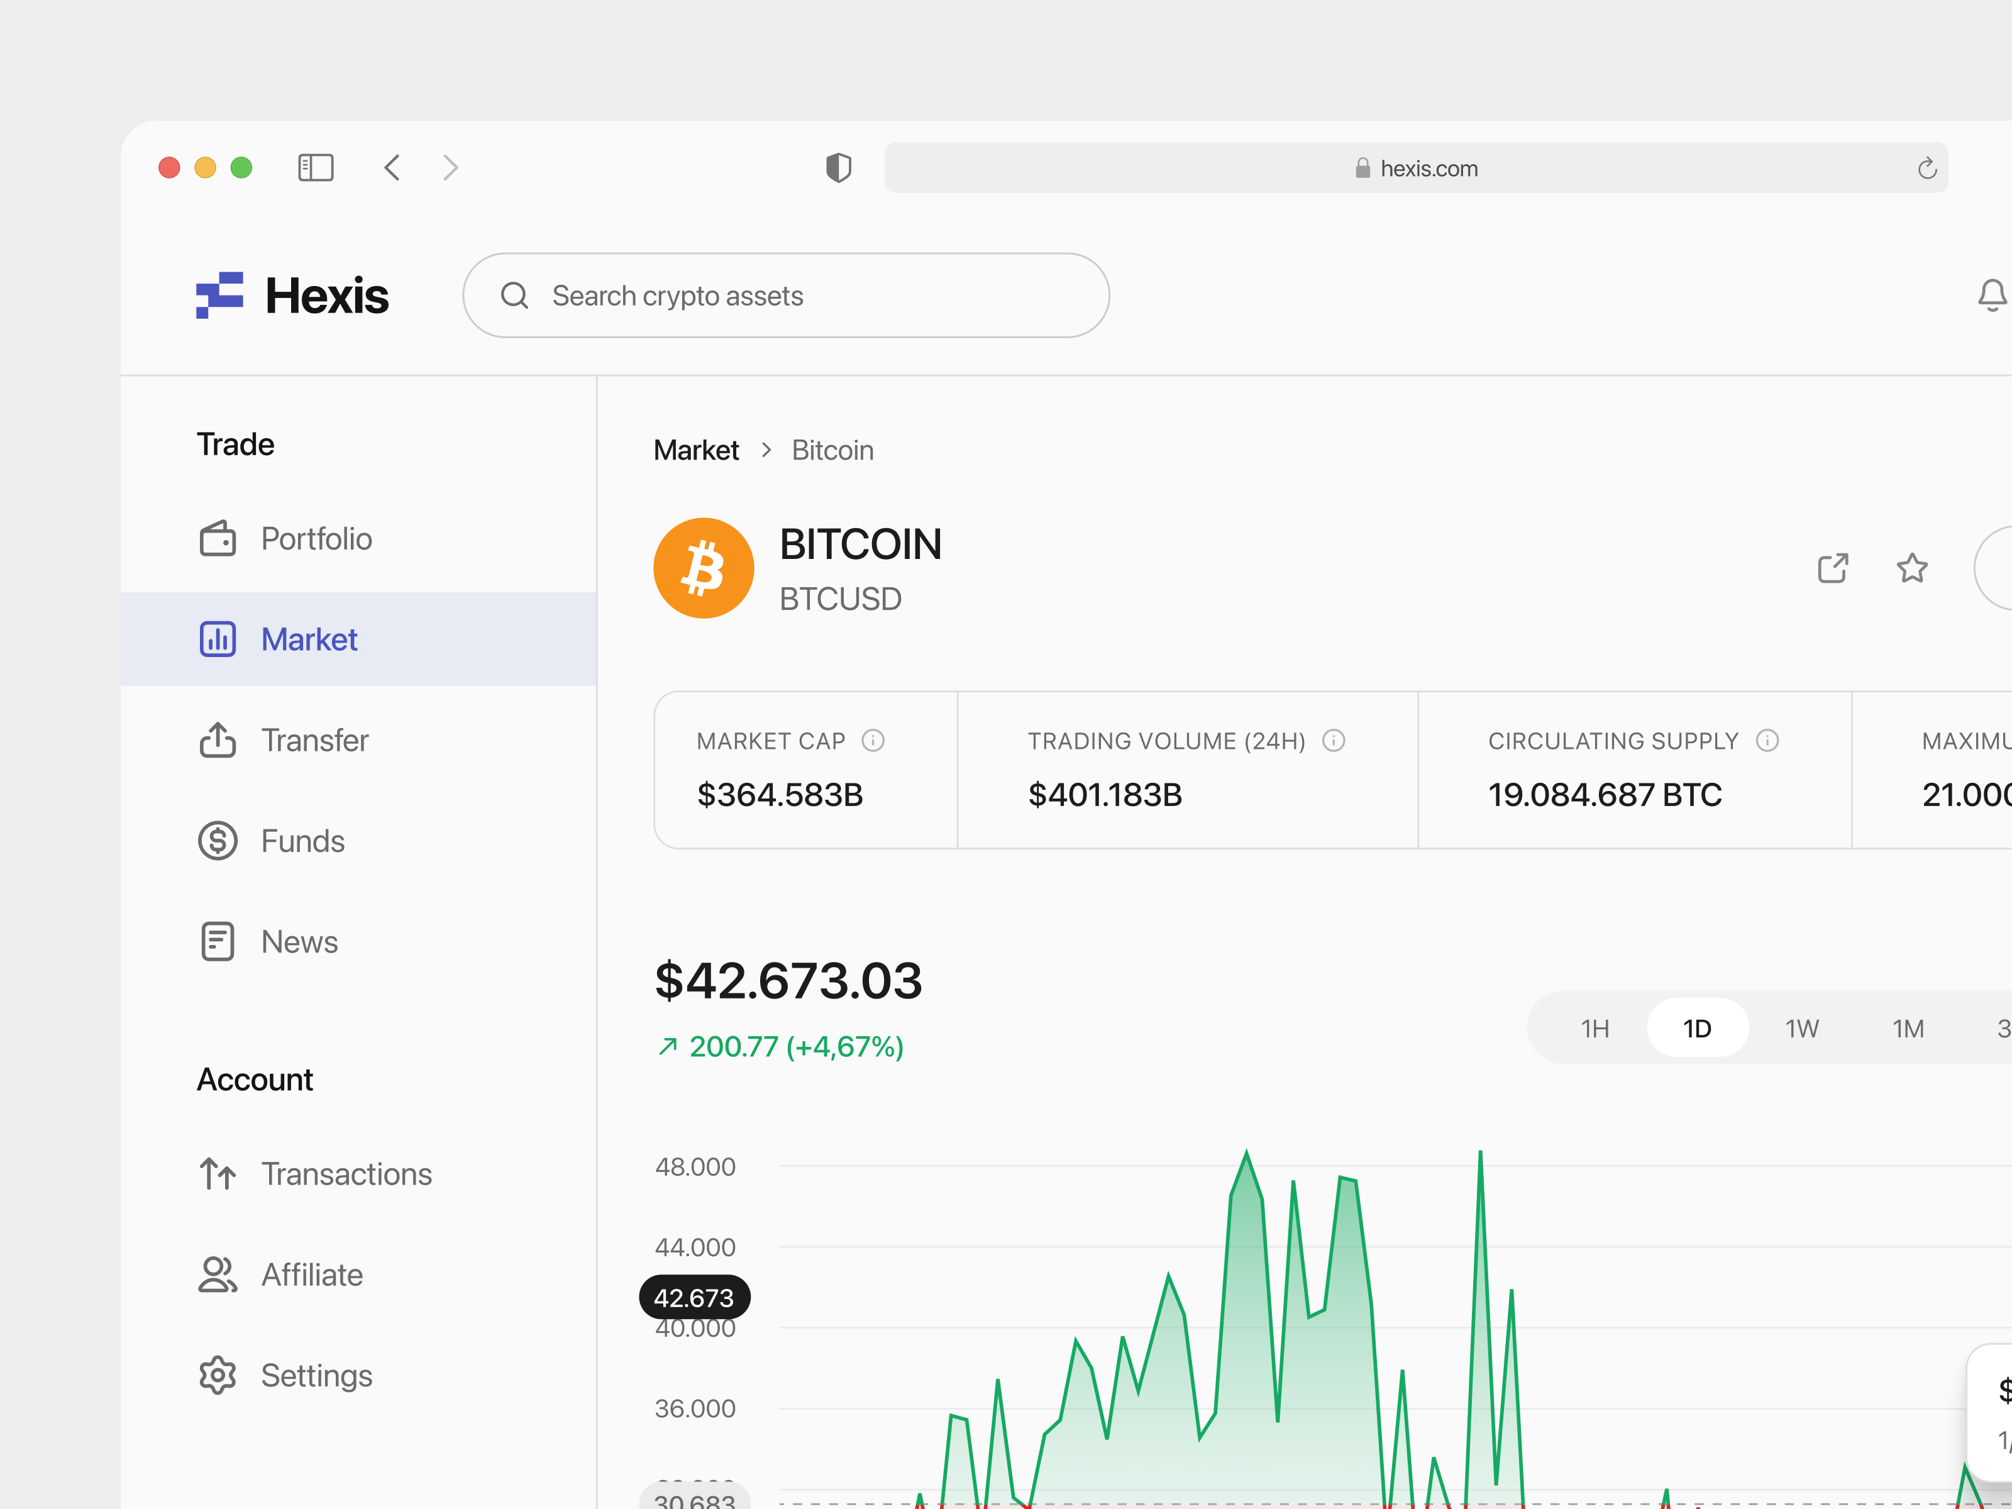Image resolution: width=2012 pixels, height=1509 pixels.
Task: Select 1W chart range
Action: point(1802,1029)
